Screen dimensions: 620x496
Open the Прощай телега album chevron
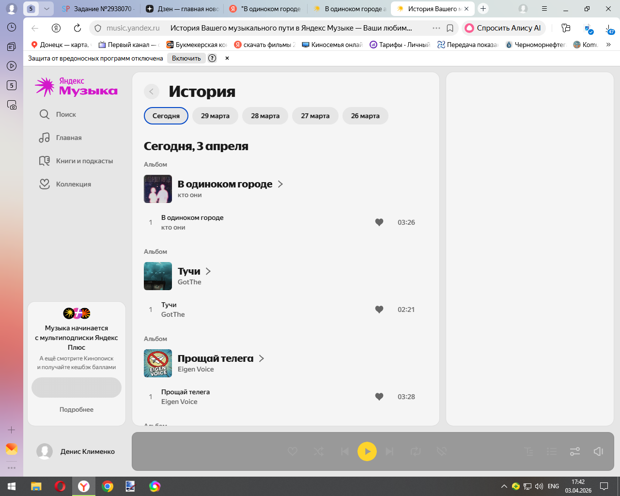click(262, 358)
